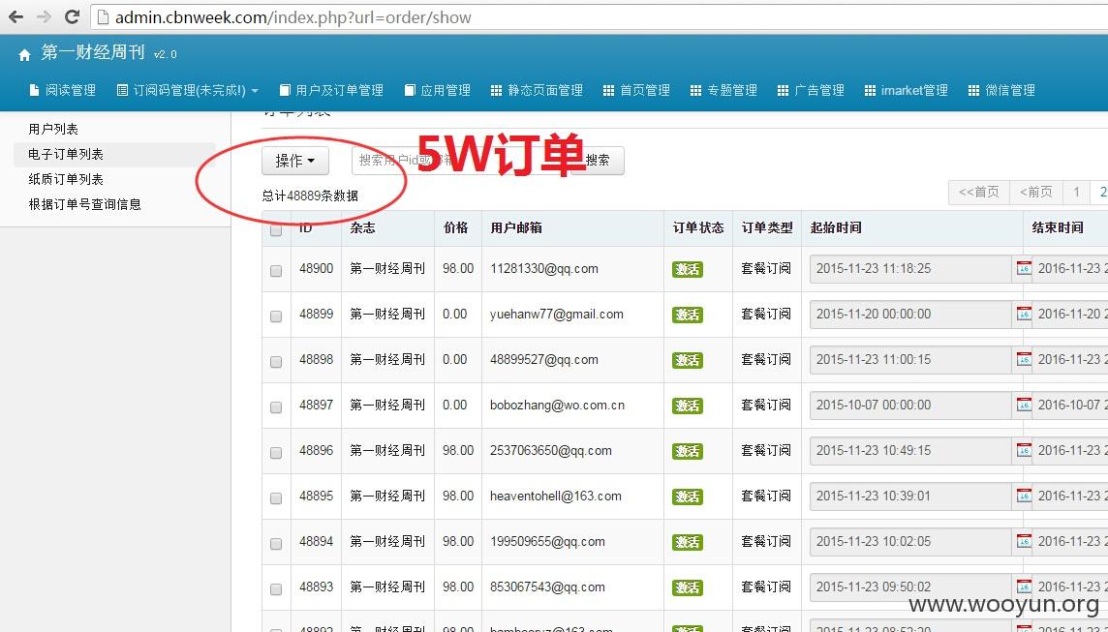
Task: Click email heaventohell@163.com
Action: [556, 496]
